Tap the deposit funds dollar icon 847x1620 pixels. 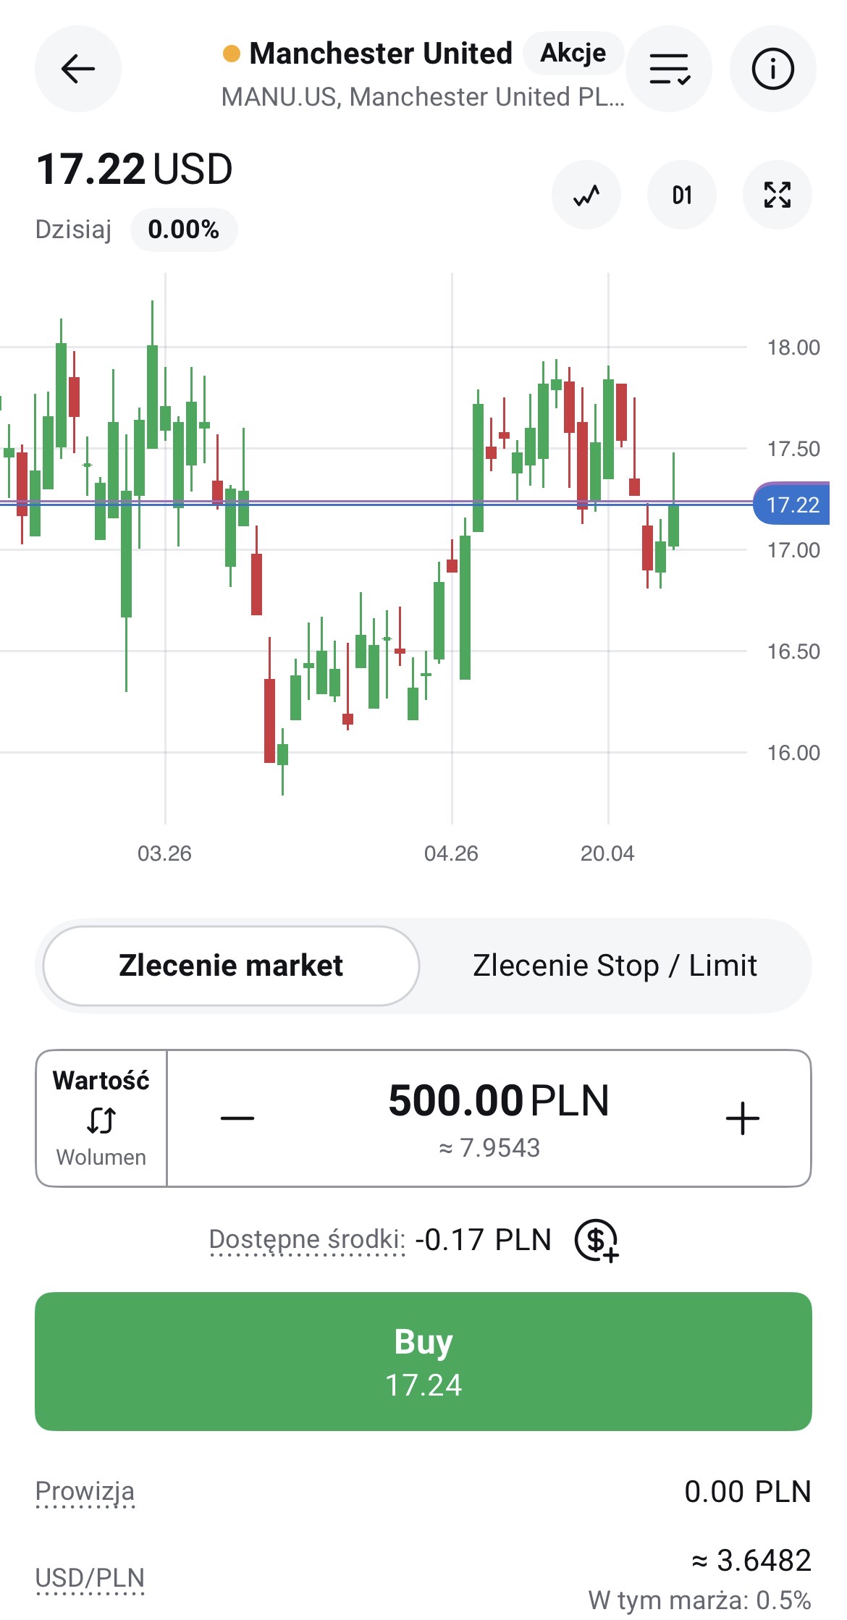tap(596, 1240)
